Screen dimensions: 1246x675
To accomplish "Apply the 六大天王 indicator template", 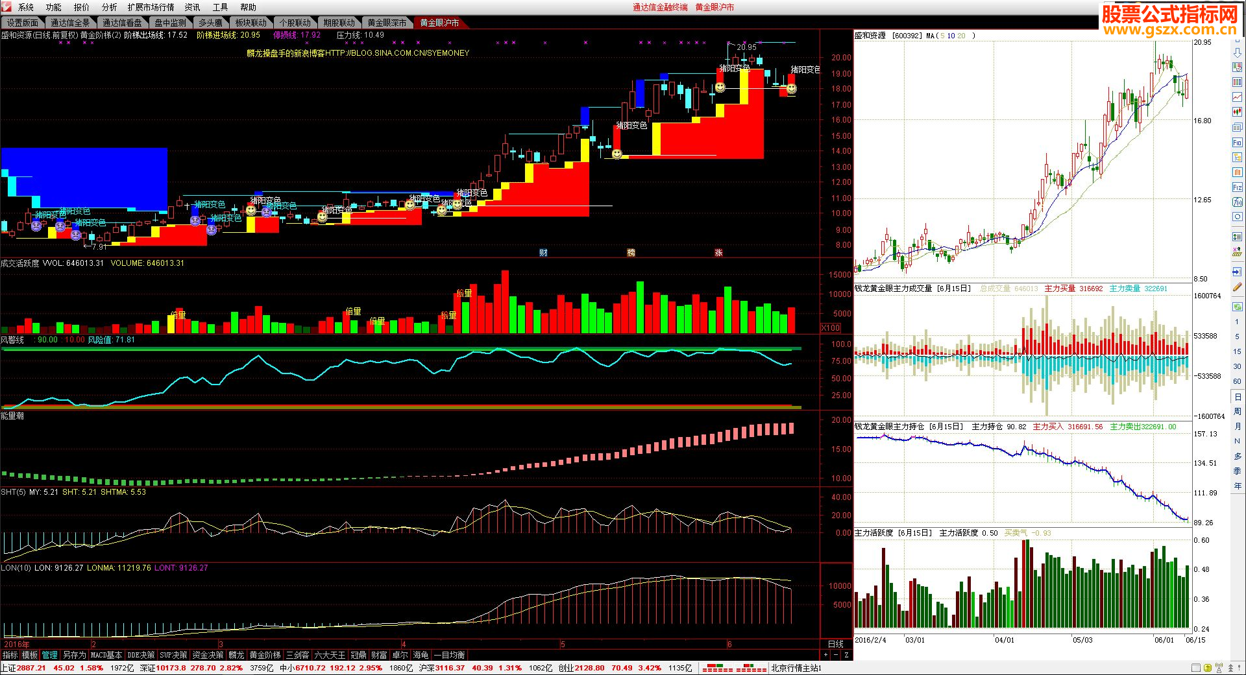I will 330,656.
